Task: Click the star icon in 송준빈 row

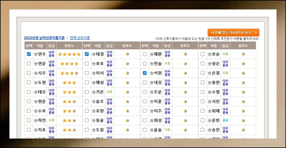Action: coord(243,120)
